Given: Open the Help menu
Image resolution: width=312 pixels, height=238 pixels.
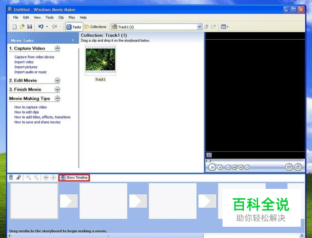Looking at the screenshot, I should [x=83, y=18].
